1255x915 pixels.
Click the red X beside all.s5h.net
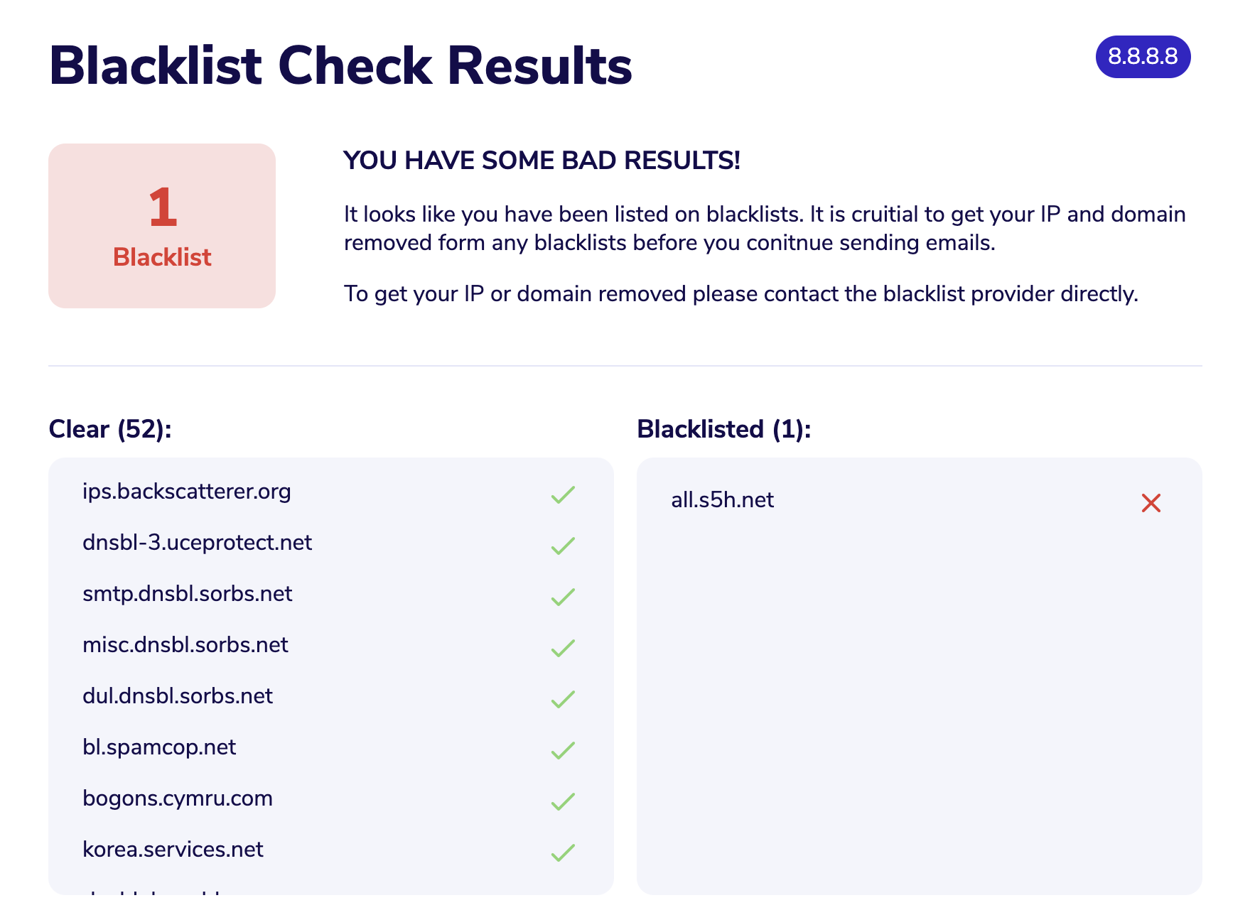[1151, 503]
